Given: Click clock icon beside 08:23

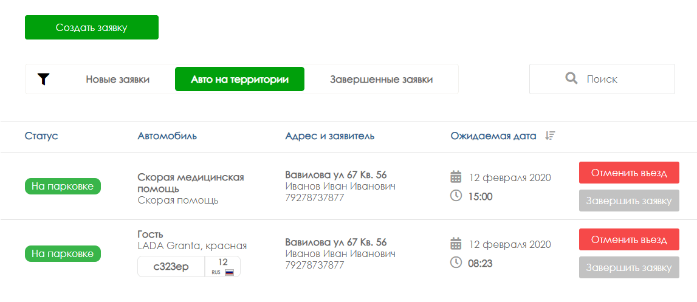Looking at the screenshot, I should tap(456, 263).
